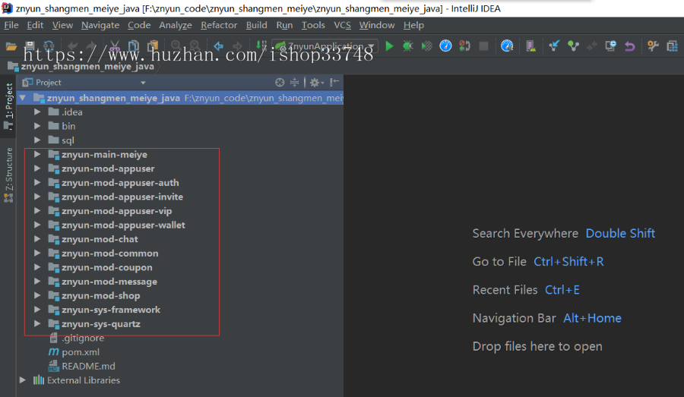
Task: Click the Stop square button
Action: click(x=483, y=46)
